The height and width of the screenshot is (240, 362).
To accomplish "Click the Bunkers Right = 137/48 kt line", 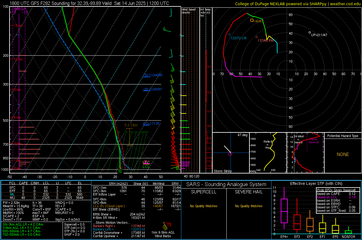I will [x=119, y=226].
